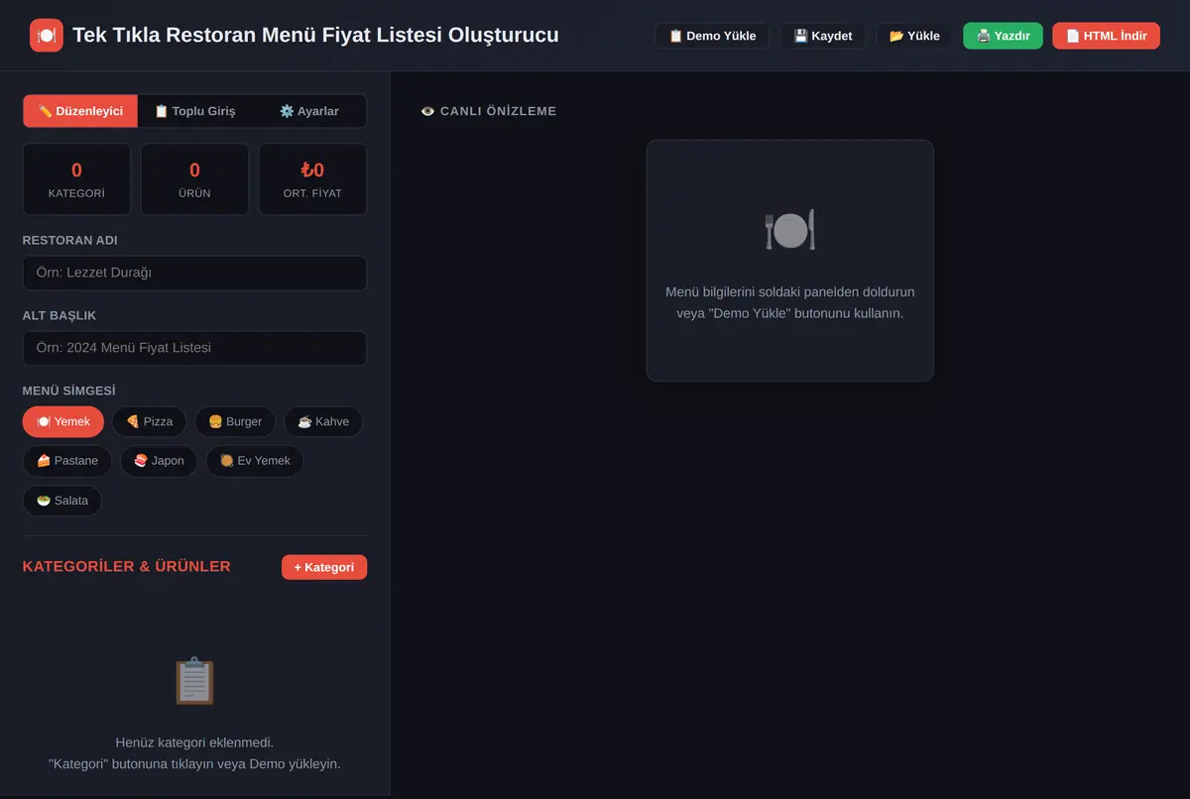The height and width of the screenshot is (799, 1190).
Task: Download the menu via HTML İndir
Action: [x=1106, y=36]
